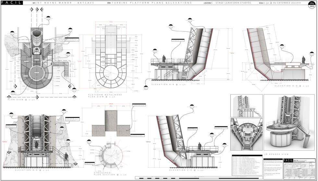
Task: Click the C diamond marker beside the plan's curved end
Action: click(x=15, y=87)
